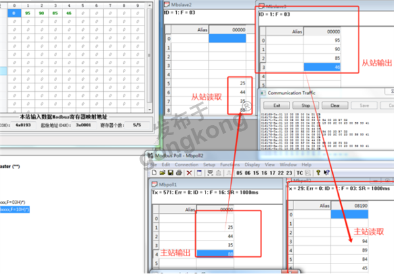Image resolution: width=394 pixels, height=274 pixels.
Task: Click the scroll down arrow of register grid
Action: (150, 109)
